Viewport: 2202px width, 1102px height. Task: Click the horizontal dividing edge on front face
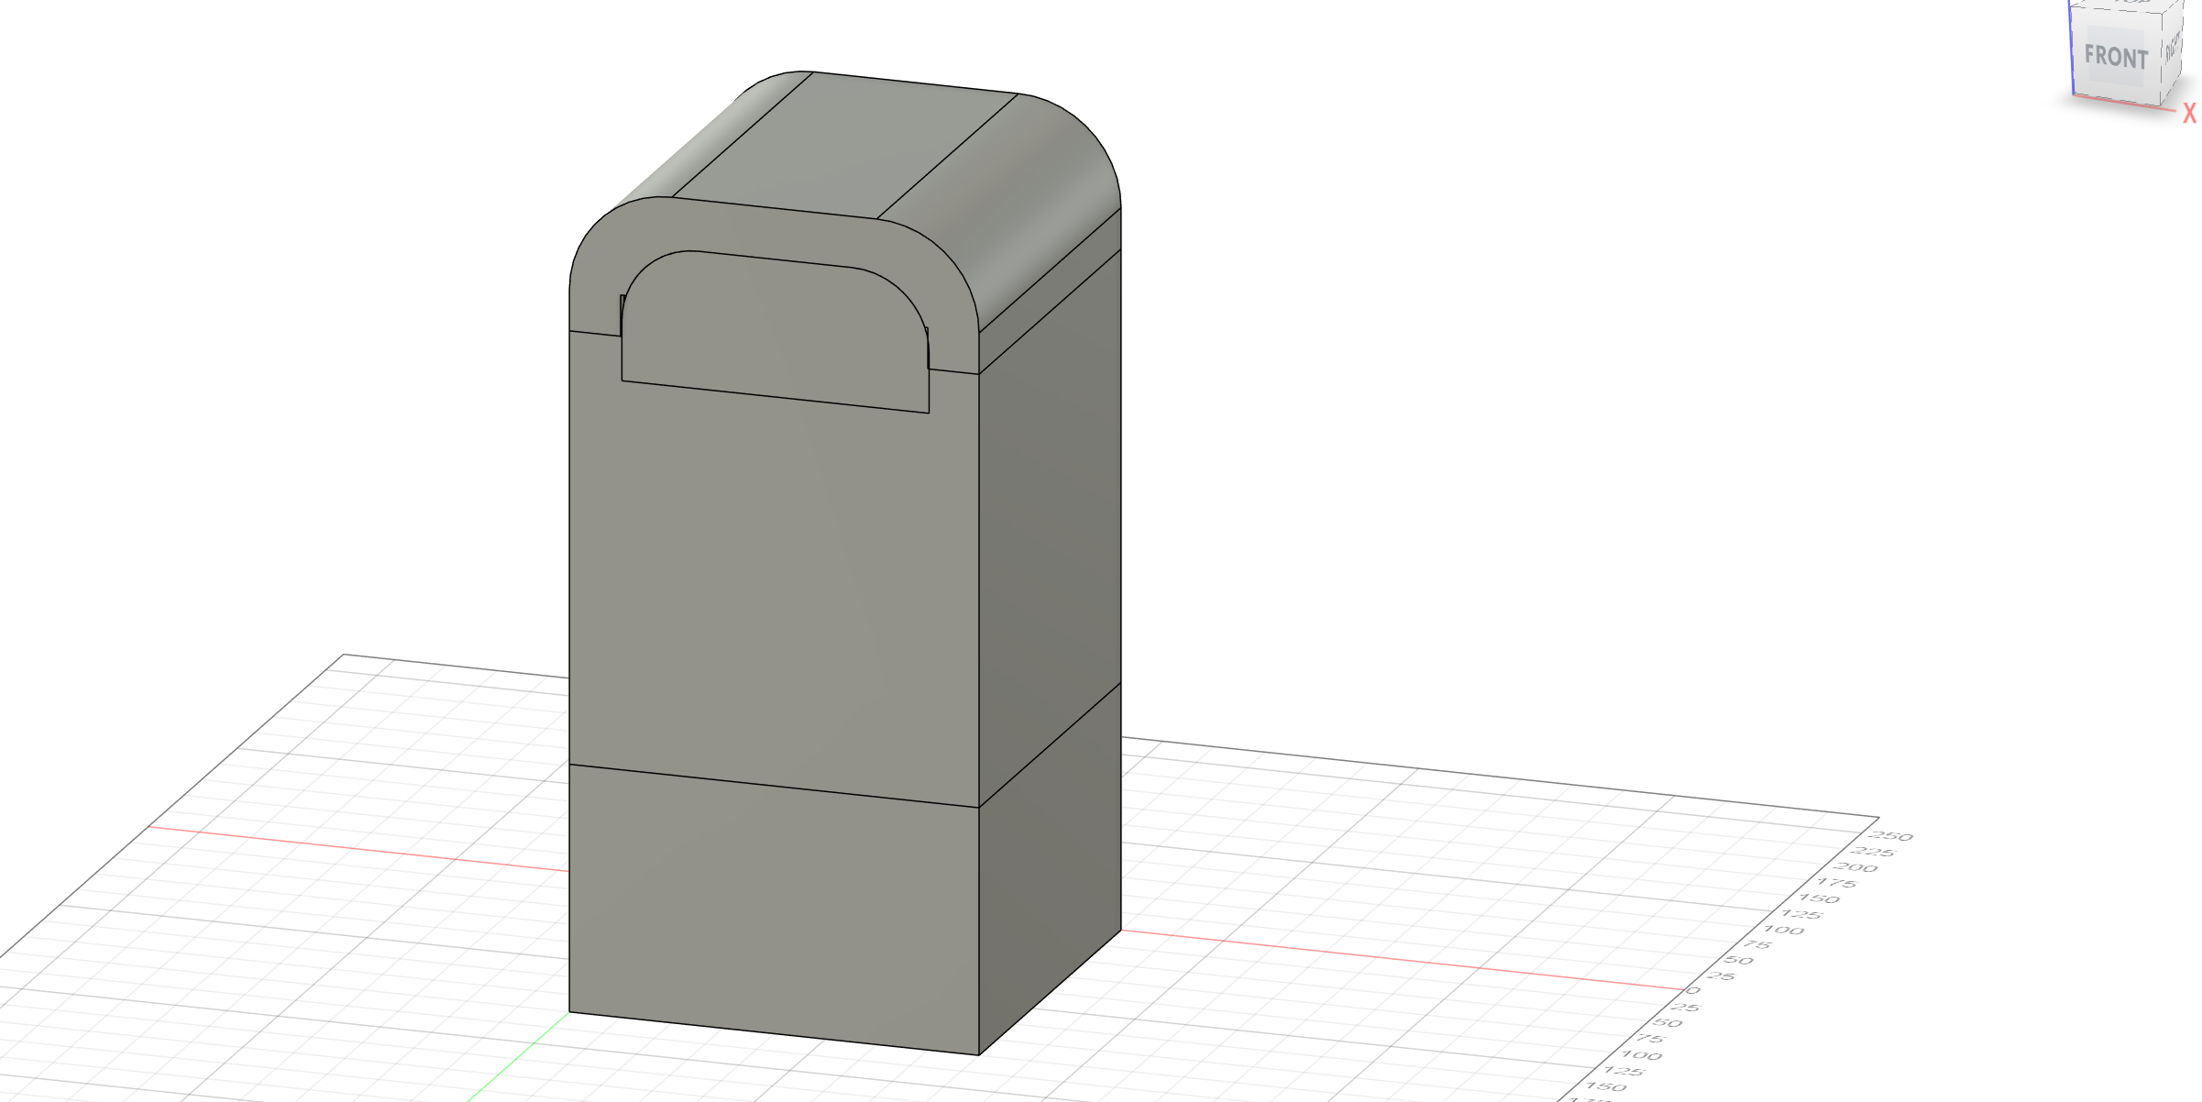click(x=775, y=786)
